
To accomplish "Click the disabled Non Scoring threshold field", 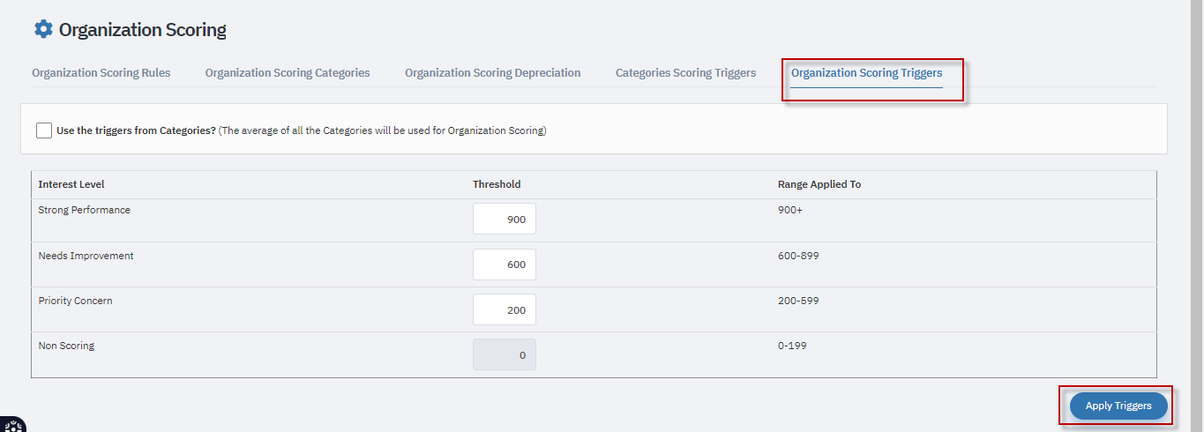I will [x=505, y=354].
